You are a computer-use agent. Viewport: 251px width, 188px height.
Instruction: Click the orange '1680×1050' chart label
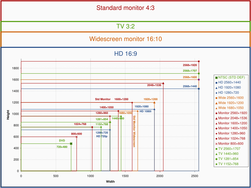[x=125, y=113]
